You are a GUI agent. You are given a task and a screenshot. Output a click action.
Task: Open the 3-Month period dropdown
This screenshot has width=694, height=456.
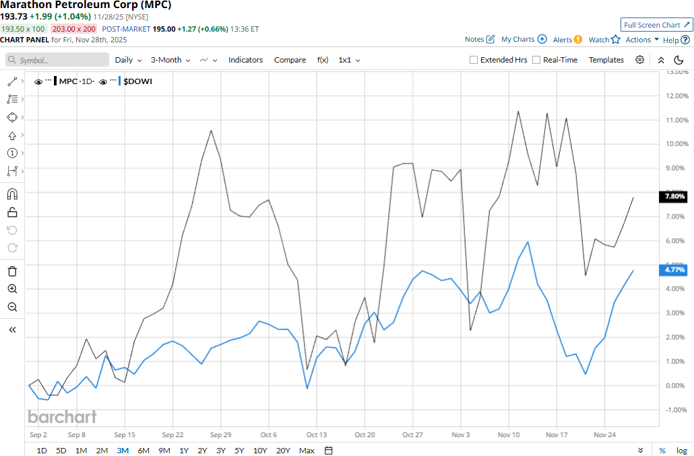(x=170, y=60)
